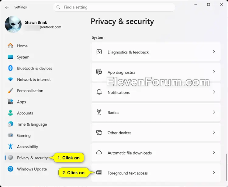Viewport: 228px width, 187px height.
Task: Select Bluetooth & devices category
Action: click(34, 68)
